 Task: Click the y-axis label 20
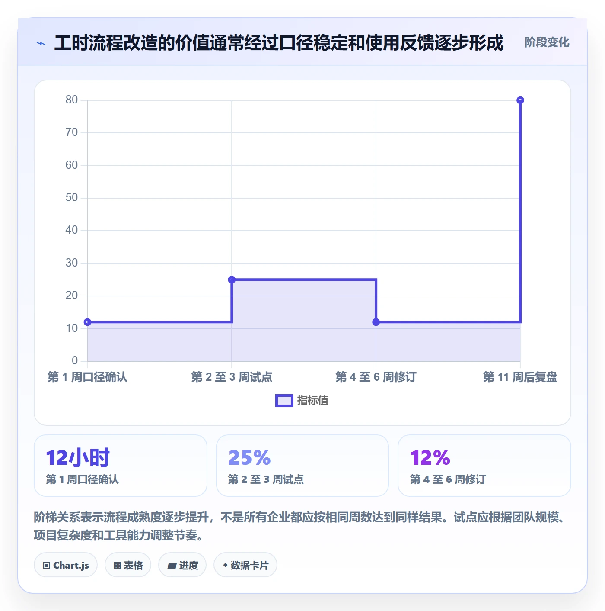[72, 296]
